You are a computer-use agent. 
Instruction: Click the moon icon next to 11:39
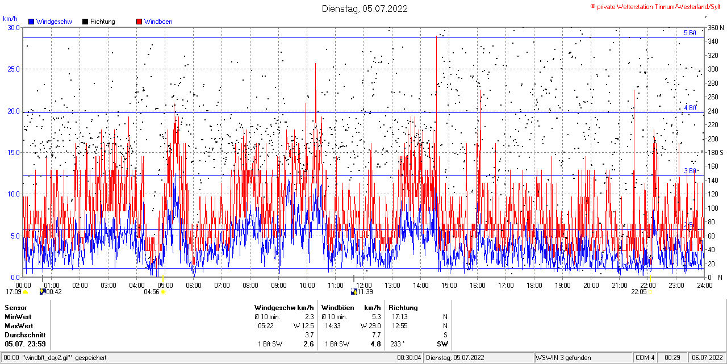coord(353,292)
